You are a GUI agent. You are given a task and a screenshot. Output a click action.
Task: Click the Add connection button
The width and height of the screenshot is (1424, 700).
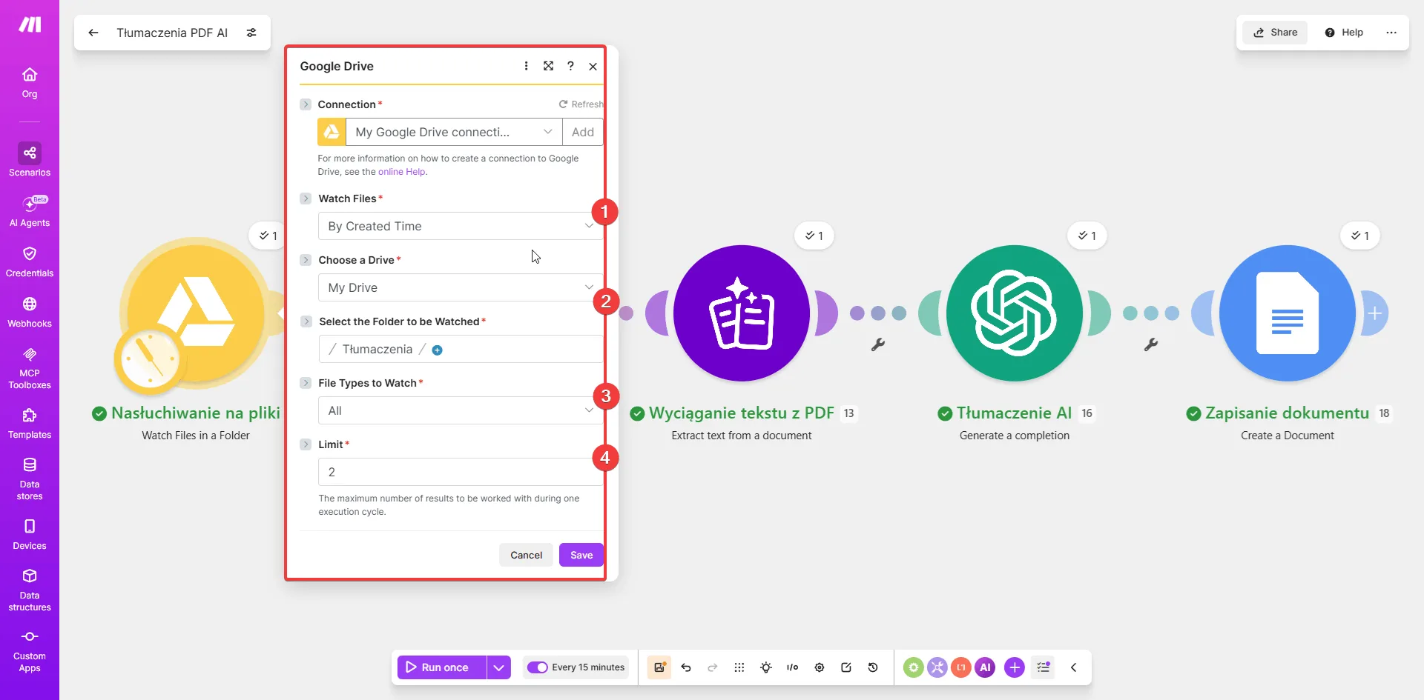coord(583,132)
